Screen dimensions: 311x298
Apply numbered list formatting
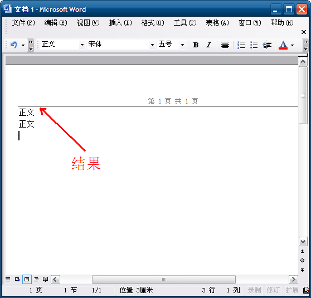coord(241,45)
